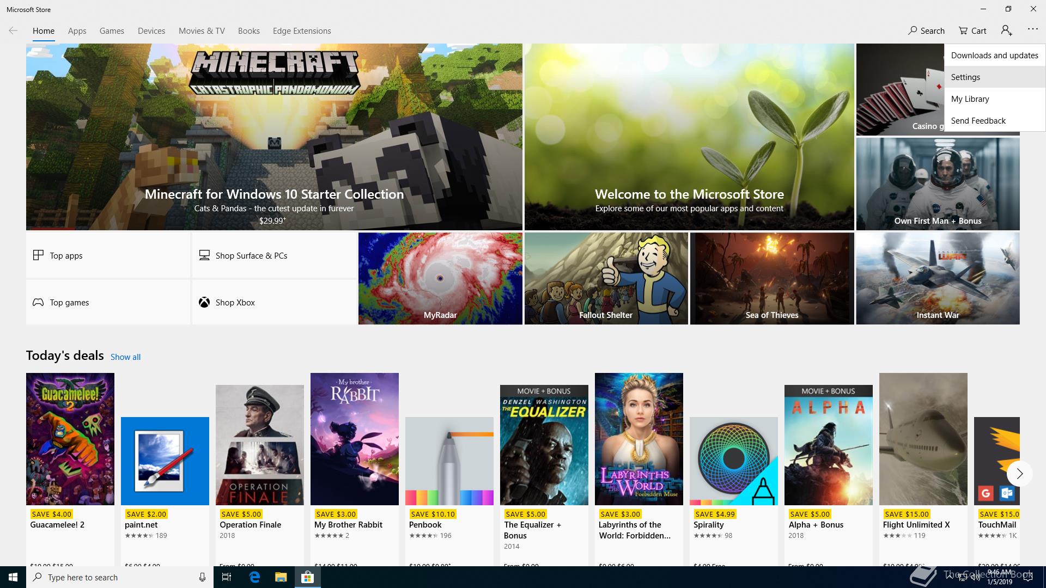Open Top apps tile
Image resolution: width=1046 pixels, height=588 pixels.
click(x=108, y=255)
